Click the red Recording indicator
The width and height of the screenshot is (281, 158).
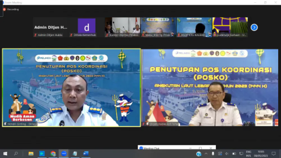tap(11, 9)
